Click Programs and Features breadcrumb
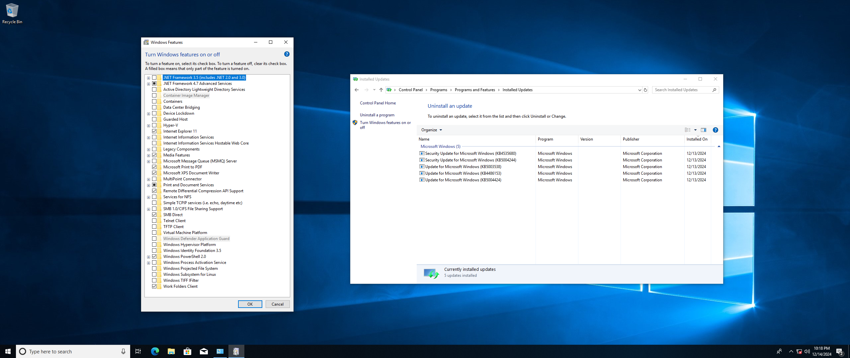Image resolution: width=850 pixels, height=358 pixels. pyautogui.click(x=475, y=90)
